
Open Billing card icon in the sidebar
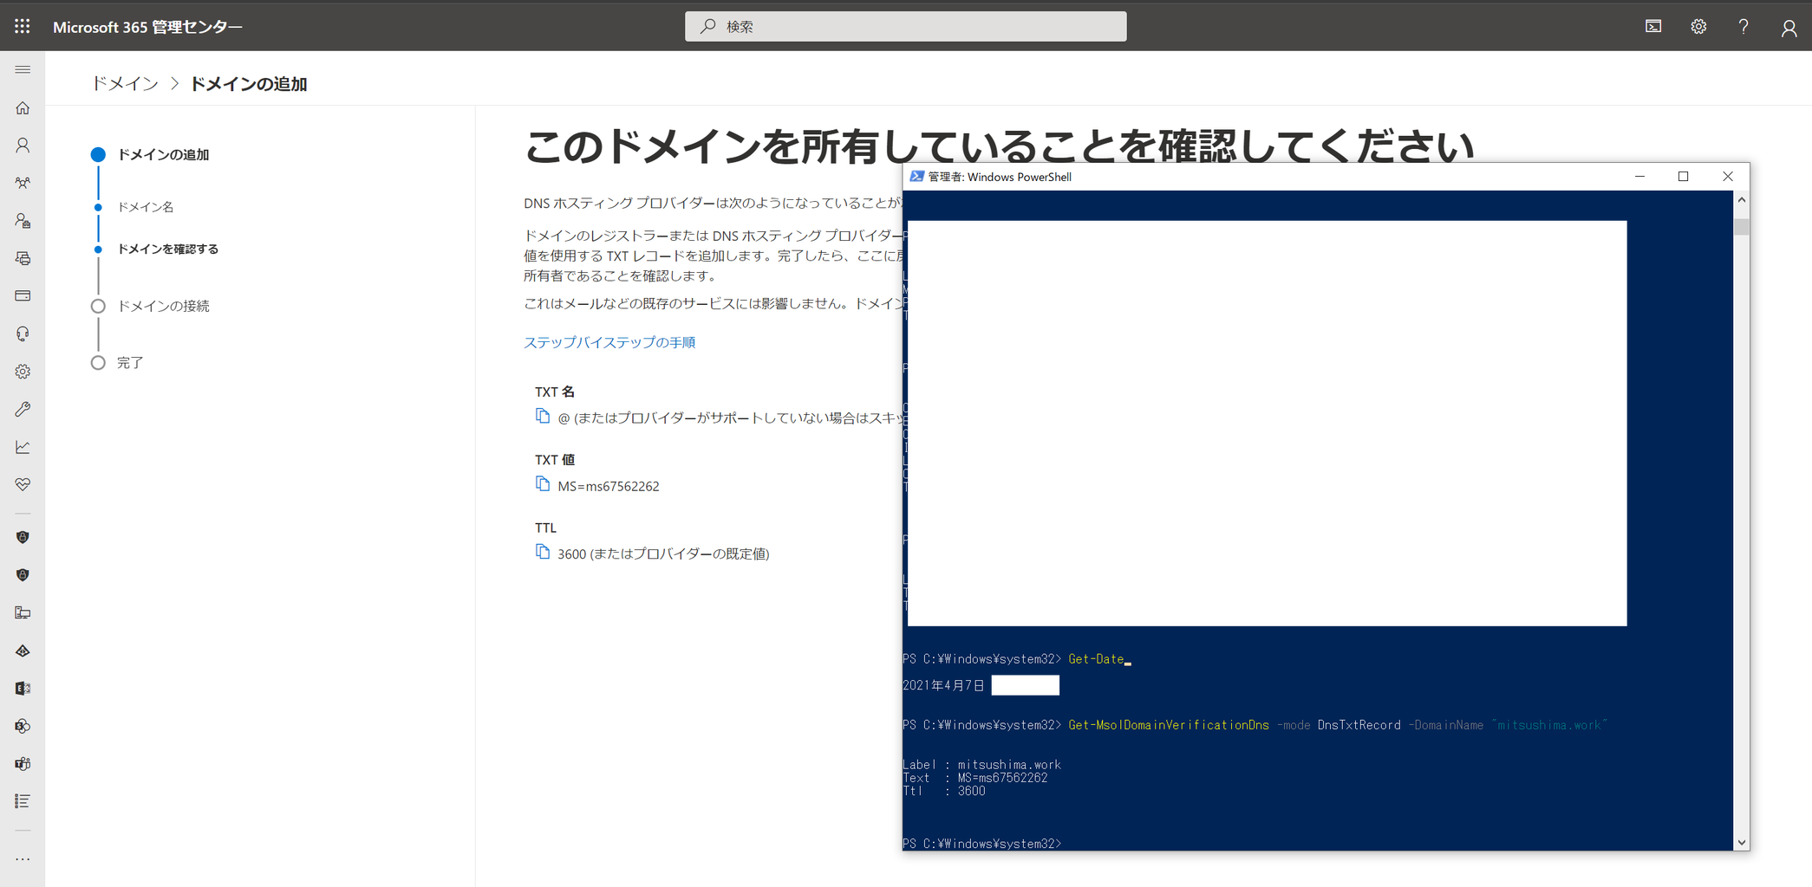tap(23, 296)
